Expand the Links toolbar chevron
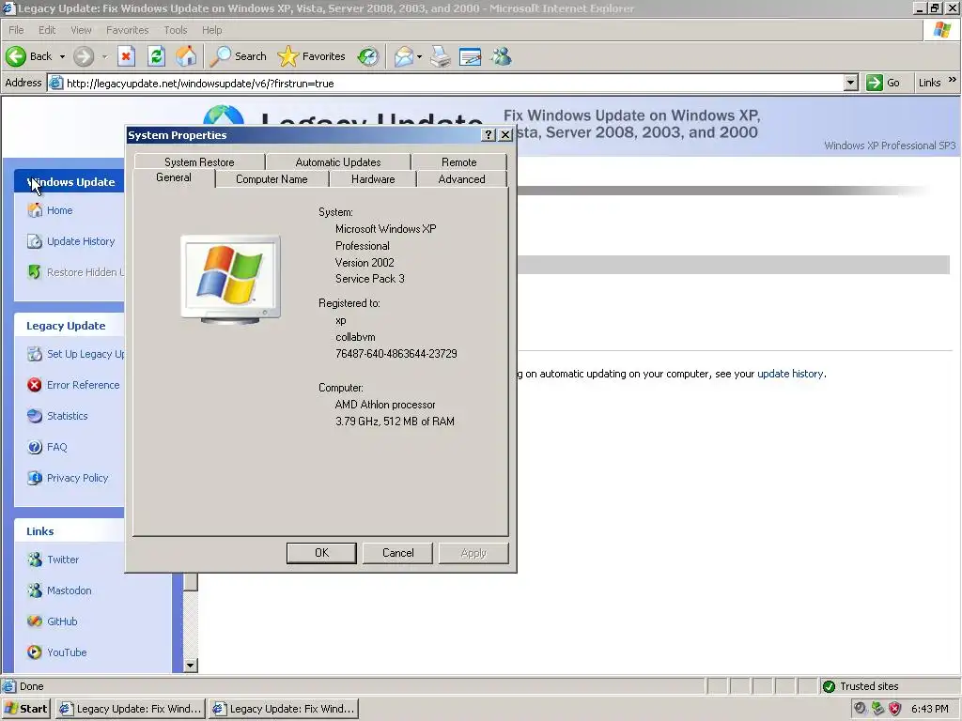 tap(953, 80)
